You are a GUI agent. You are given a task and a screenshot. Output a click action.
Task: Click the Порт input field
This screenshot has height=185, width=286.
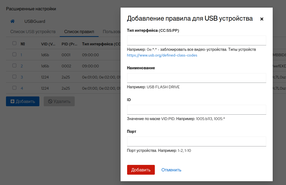(x=196, y=141)
